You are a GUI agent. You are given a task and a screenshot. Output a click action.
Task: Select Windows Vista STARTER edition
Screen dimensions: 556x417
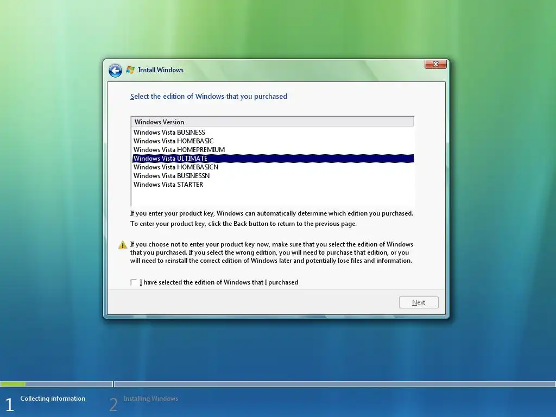click(273, 185)
